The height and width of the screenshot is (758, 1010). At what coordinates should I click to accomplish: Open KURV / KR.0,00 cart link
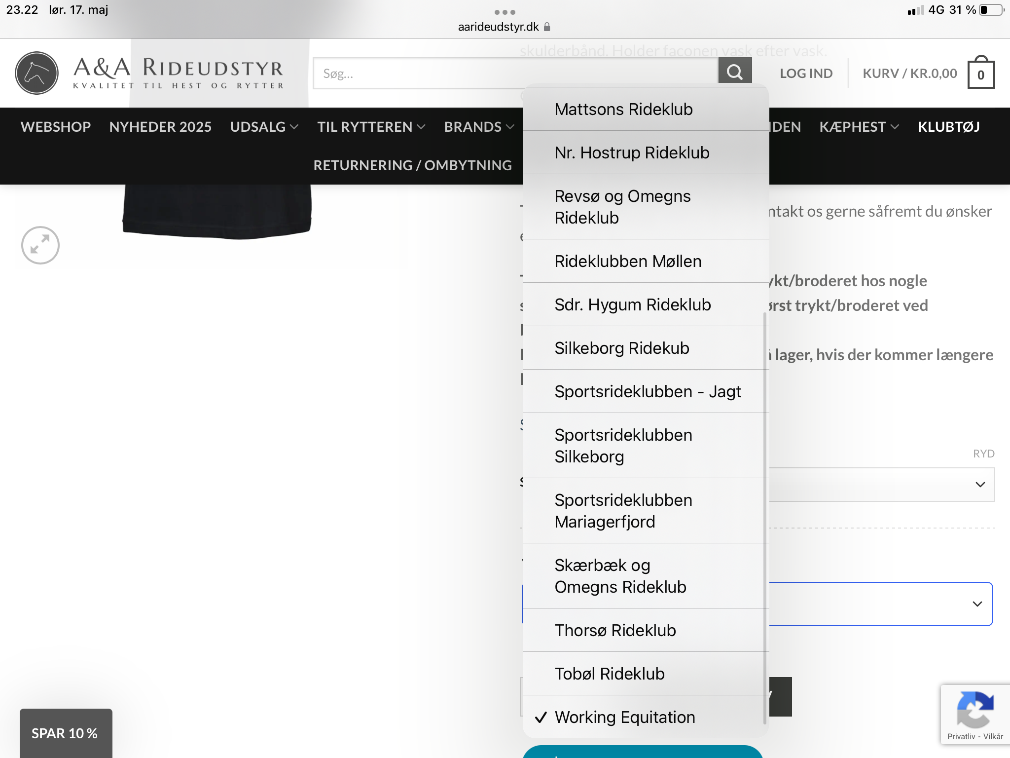point(909,74)
